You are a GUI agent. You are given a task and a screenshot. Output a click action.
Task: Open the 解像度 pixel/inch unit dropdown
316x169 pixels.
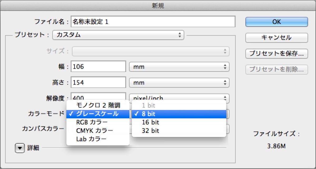tap(179, 97)
